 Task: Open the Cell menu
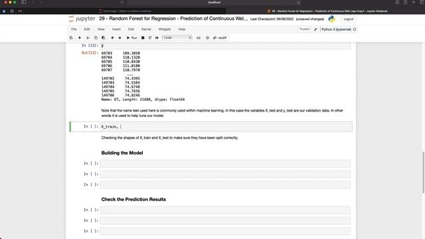131,29
